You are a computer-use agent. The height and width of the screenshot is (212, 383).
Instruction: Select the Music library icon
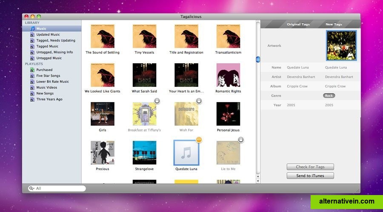(32, 28)
